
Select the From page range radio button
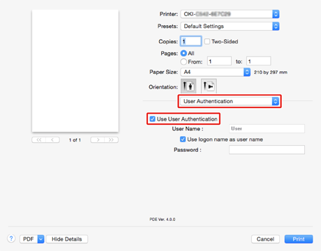coord(184,62)
